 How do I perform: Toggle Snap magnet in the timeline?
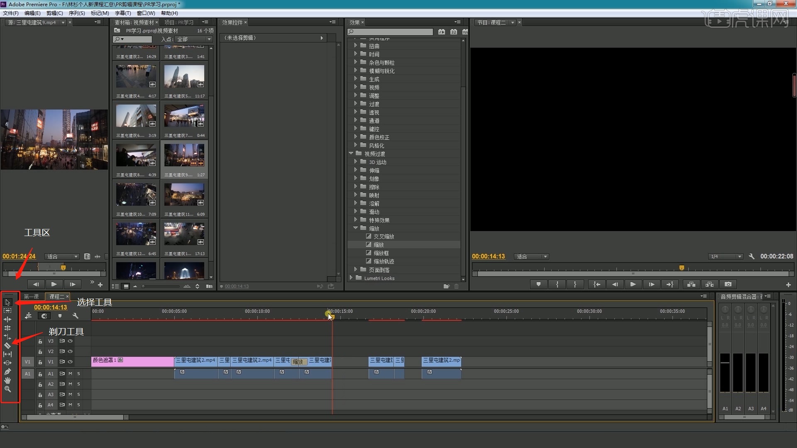[x=44, y=316]
